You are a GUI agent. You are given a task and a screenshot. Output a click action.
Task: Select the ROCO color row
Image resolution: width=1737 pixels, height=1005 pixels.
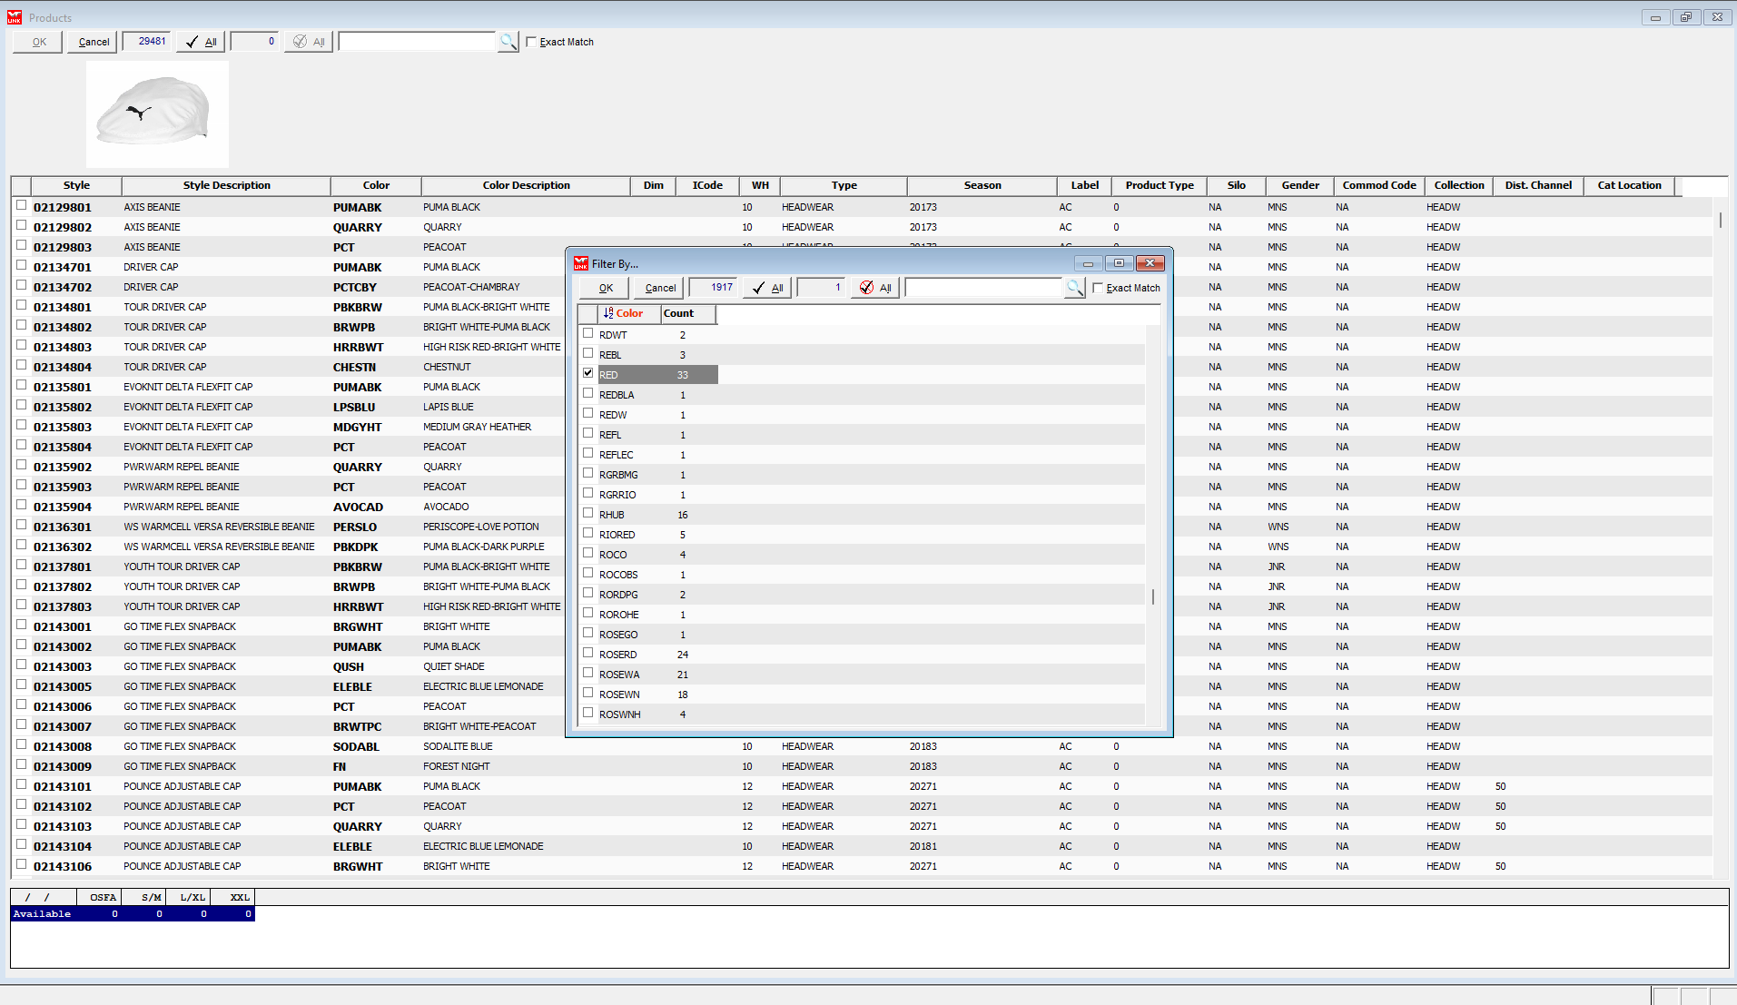[657, 555]
